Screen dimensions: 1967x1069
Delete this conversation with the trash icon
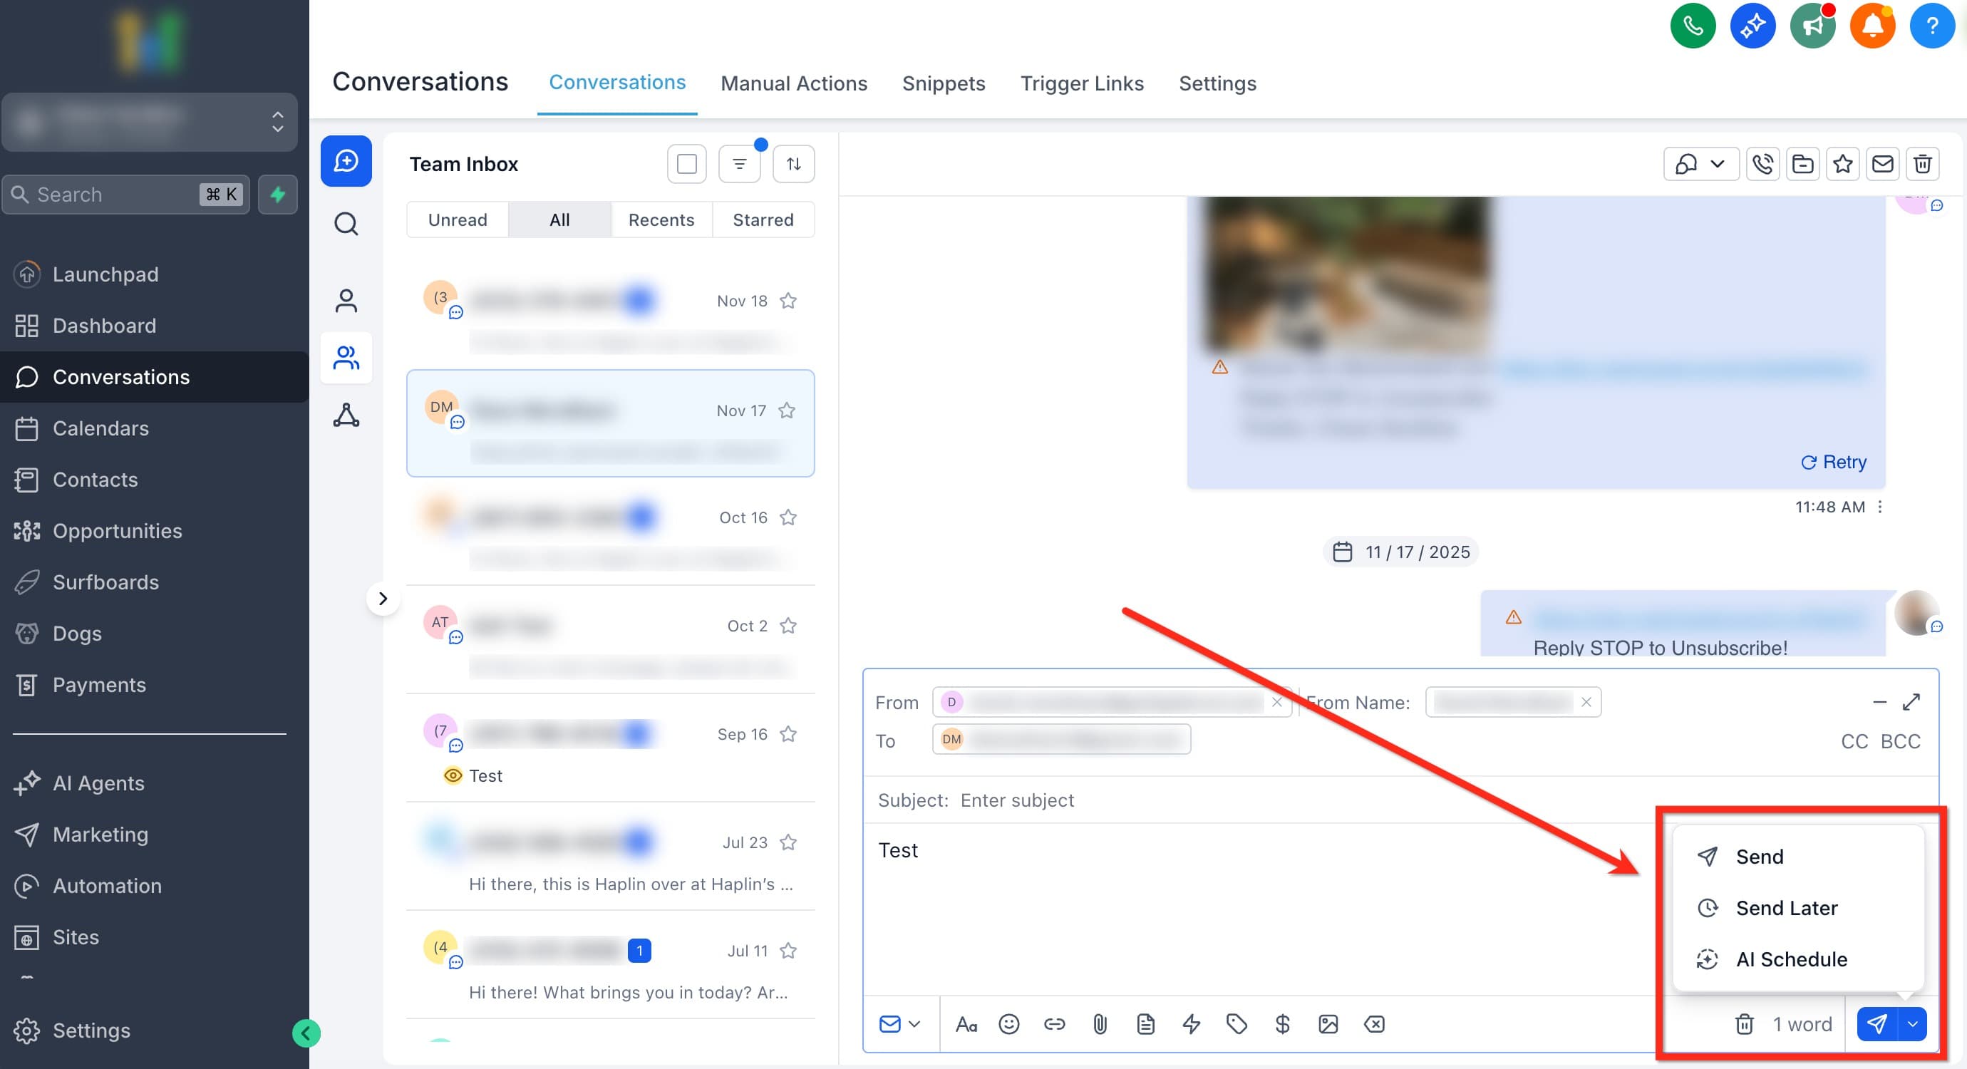(x=1923, y=163)
